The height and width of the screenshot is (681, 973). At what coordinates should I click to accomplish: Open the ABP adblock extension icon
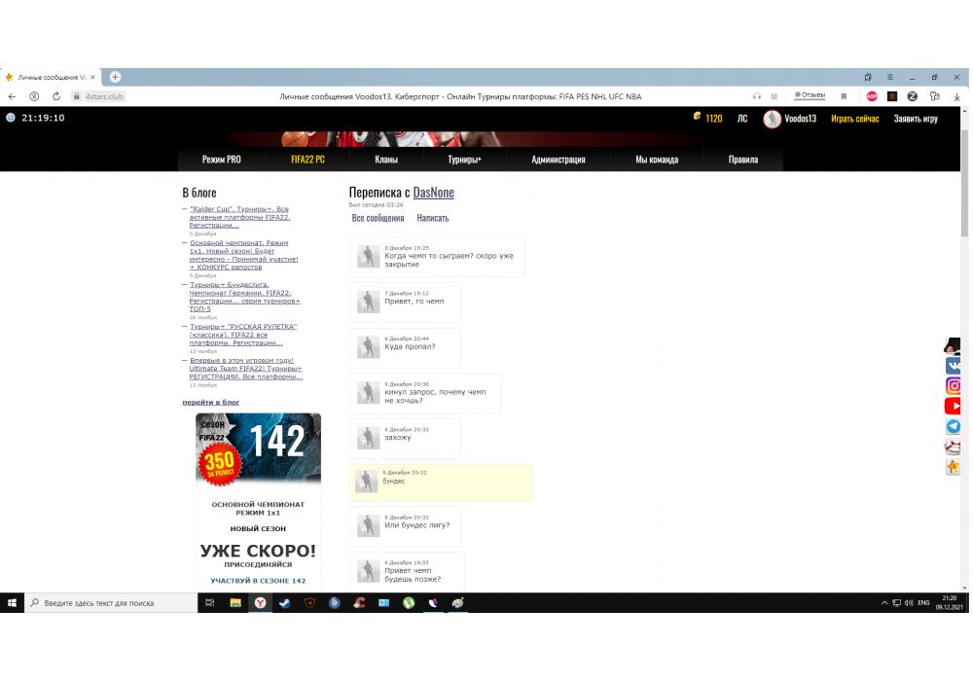(x=872, y=96)
